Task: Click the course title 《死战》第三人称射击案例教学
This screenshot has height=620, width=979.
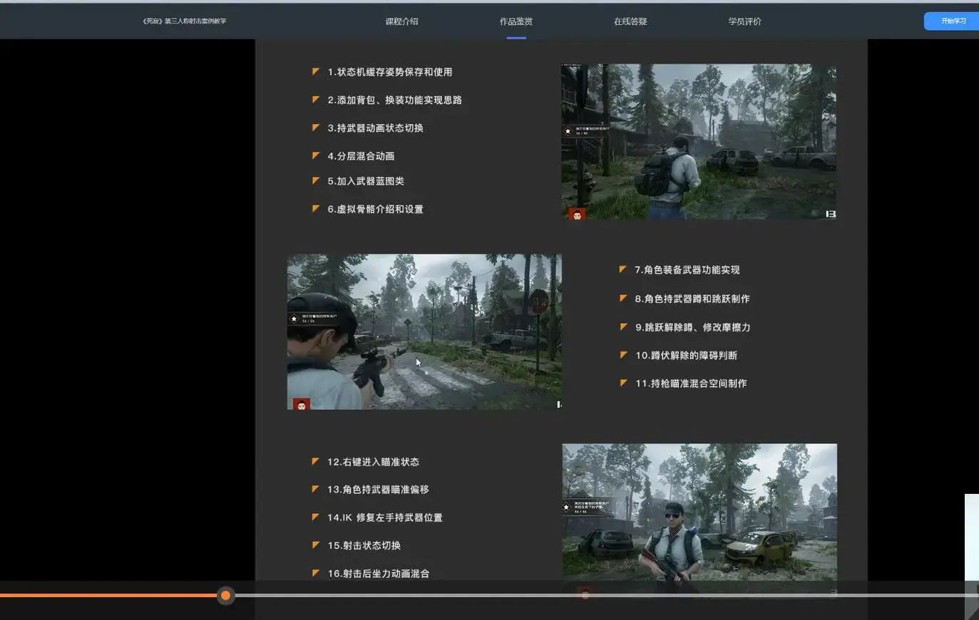Action: 183,21
